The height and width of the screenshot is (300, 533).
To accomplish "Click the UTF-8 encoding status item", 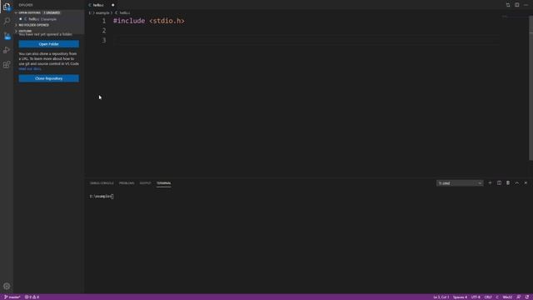I will pyautogui.click(x=476, y=297).
